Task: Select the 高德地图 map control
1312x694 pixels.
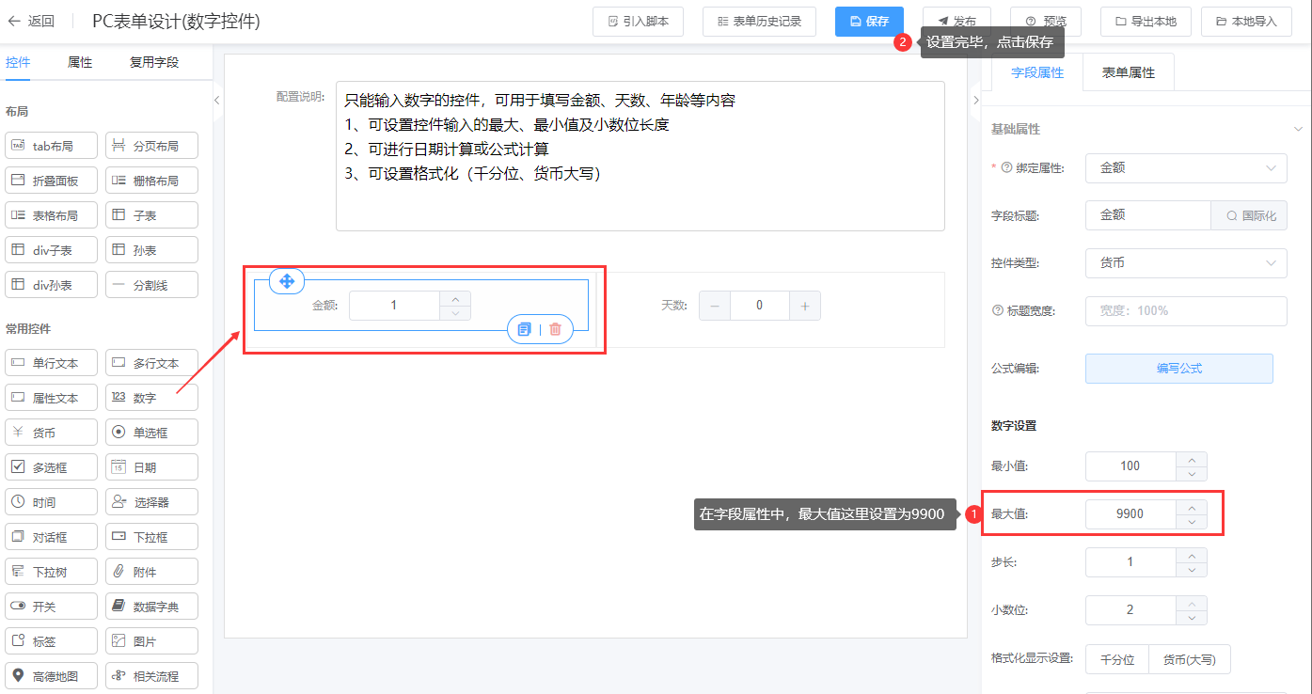Action: 52,676
